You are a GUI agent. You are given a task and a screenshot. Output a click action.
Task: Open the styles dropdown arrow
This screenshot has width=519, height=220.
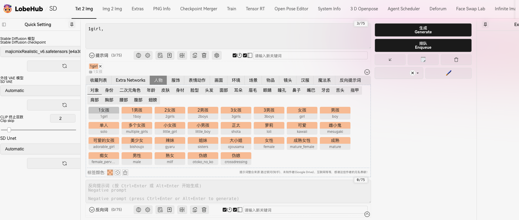point(418,73)
